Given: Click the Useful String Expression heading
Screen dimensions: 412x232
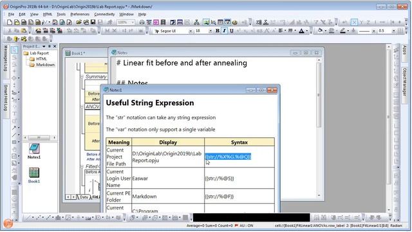Looking at the screenshot, I should pyautogui.click(x=150, y=103).
